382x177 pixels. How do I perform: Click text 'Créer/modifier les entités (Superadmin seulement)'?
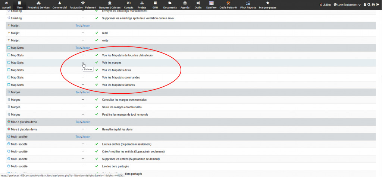coord(133,151)
